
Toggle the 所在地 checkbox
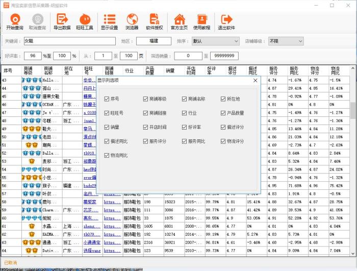(223, 99)
